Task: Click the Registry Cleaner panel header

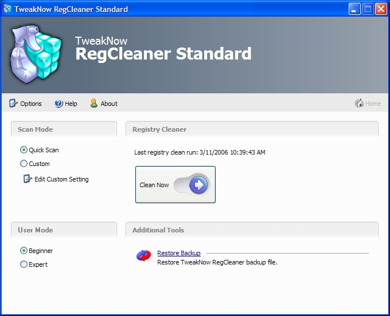Action: pyautogui.click(x=252, y=129)
